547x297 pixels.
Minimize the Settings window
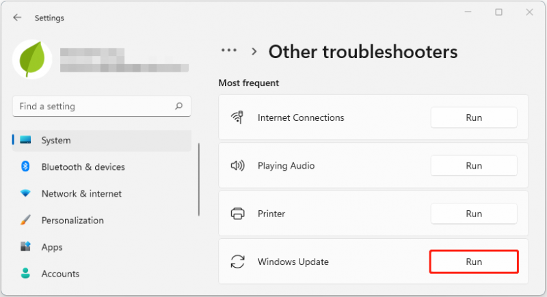[468, 12]
